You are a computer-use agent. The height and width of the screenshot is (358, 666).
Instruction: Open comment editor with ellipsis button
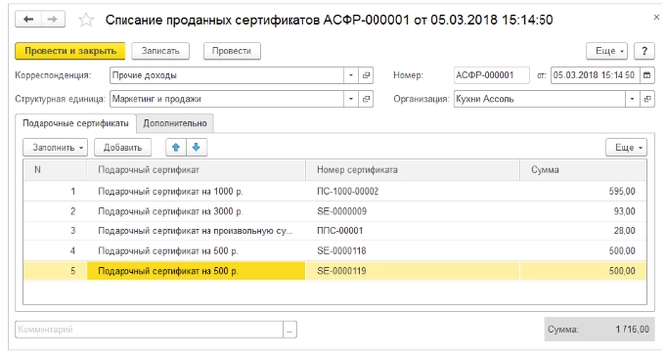pyautogui.click(x=290, y=330)
